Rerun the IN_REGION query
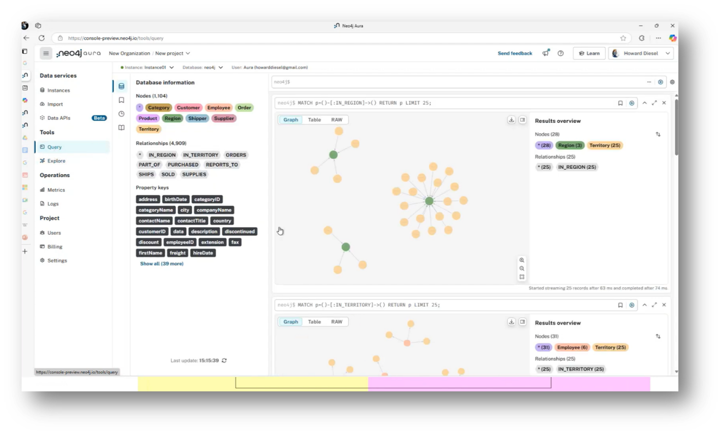The image size is (722, 435). [x=632, y=103]
